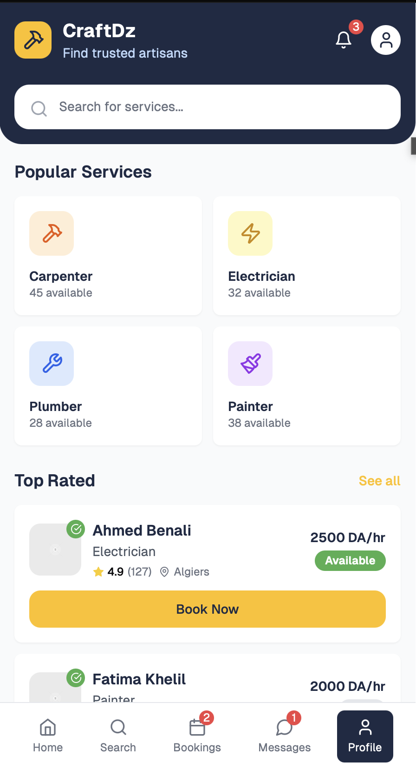Open the Bookings tab
This screenshot has width=416, height=769.
click(197, 736)
